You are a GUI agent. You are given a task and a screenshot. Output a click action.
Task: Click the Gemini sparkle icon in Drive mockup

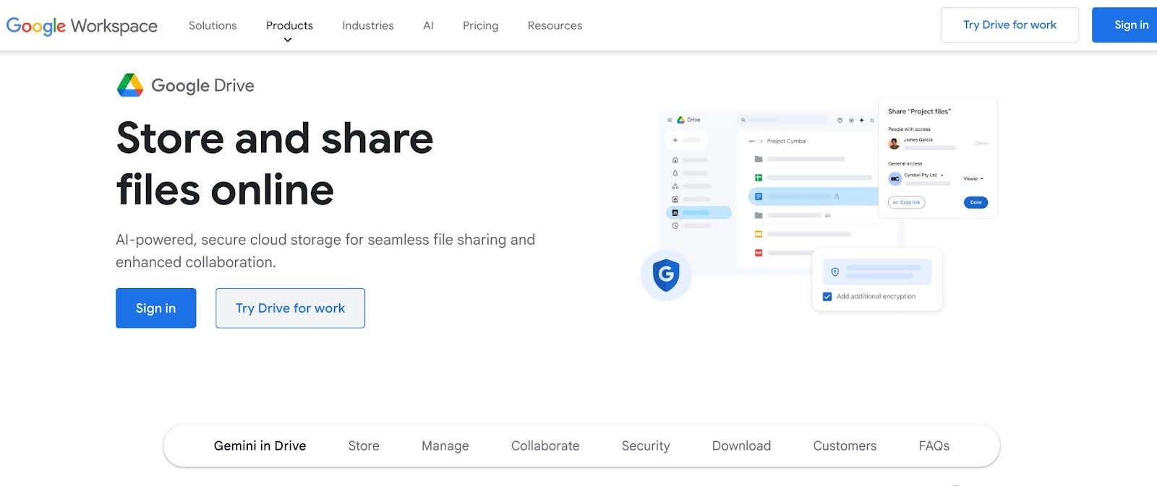pos(861,120)
